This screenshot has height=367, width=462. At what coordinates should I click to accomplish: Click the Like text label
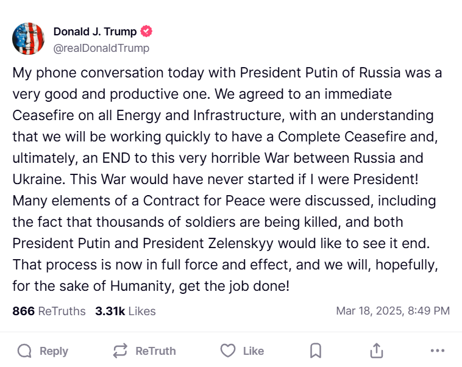point(253,351)
